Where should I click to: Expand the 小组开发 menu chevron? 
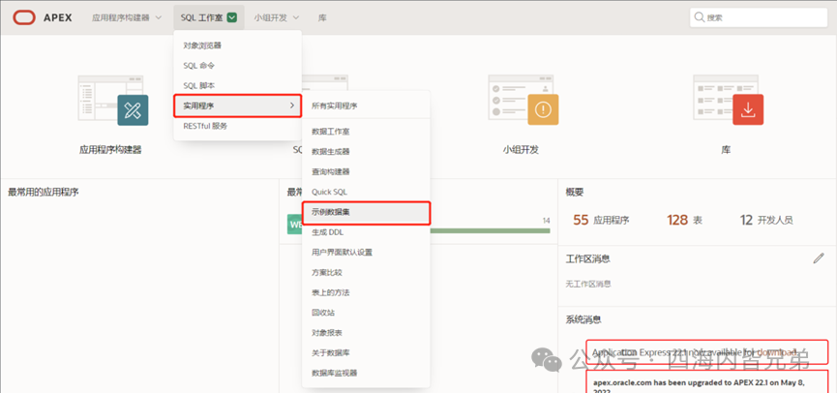(296, 17)
